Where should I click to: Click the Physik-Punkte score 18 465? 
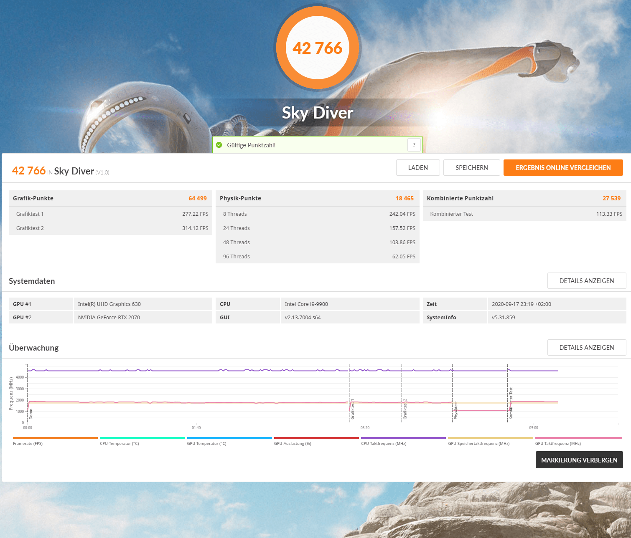click(x=405, y=198)
